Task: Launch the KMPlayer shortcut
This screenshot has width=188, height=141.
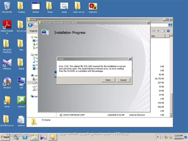Action: [7, 64]
